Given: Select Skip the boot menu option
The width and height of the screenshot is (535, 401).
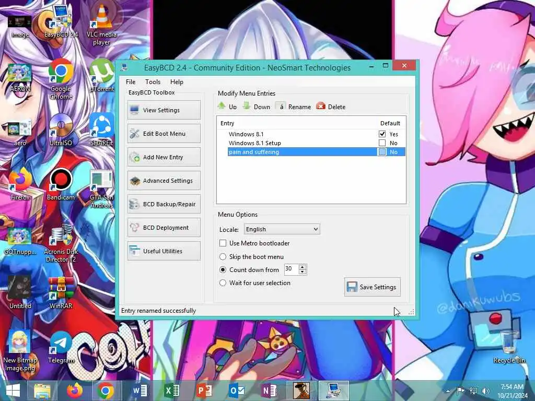Looking at the screenshot, I should [223, 256].
